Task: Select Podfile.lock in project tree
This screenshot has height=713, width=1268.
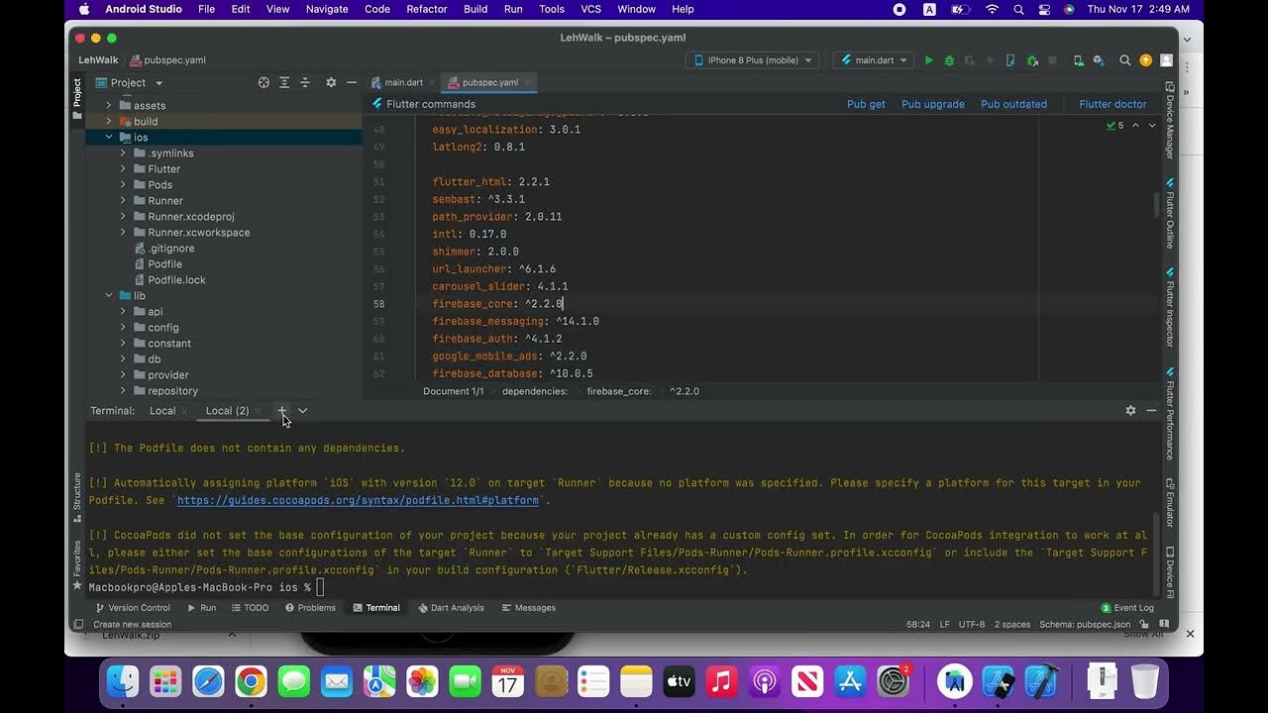Action: tap(176, 280)
